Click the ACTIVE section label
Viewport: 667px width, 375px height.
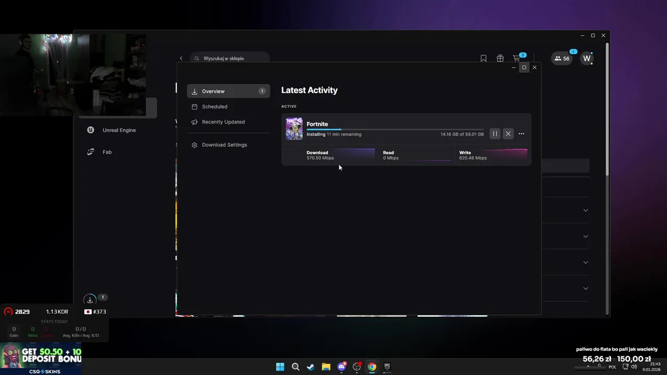(x=289, y=106)
